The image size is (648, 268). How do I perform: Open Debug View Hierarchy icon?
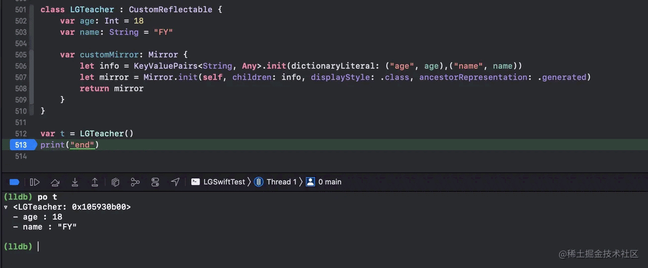pyautogui.click(x=115, y=182)
